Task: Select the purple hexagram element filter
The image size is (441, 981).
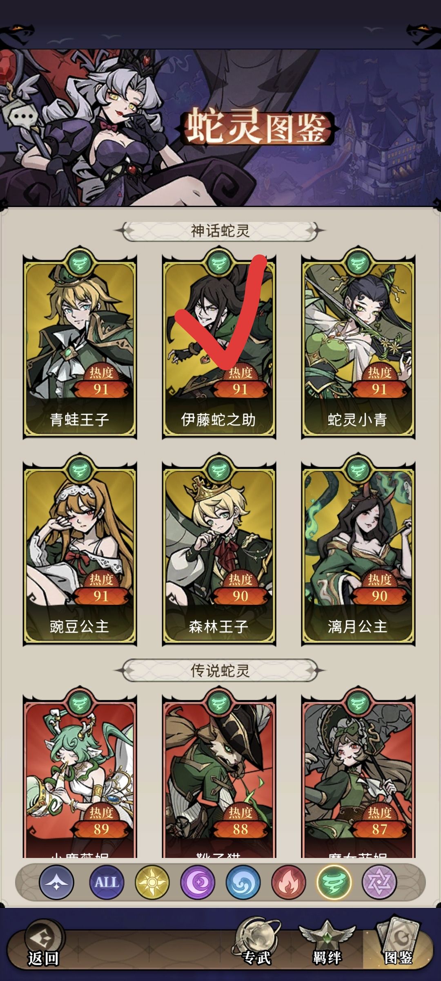Action: [380, 882]
